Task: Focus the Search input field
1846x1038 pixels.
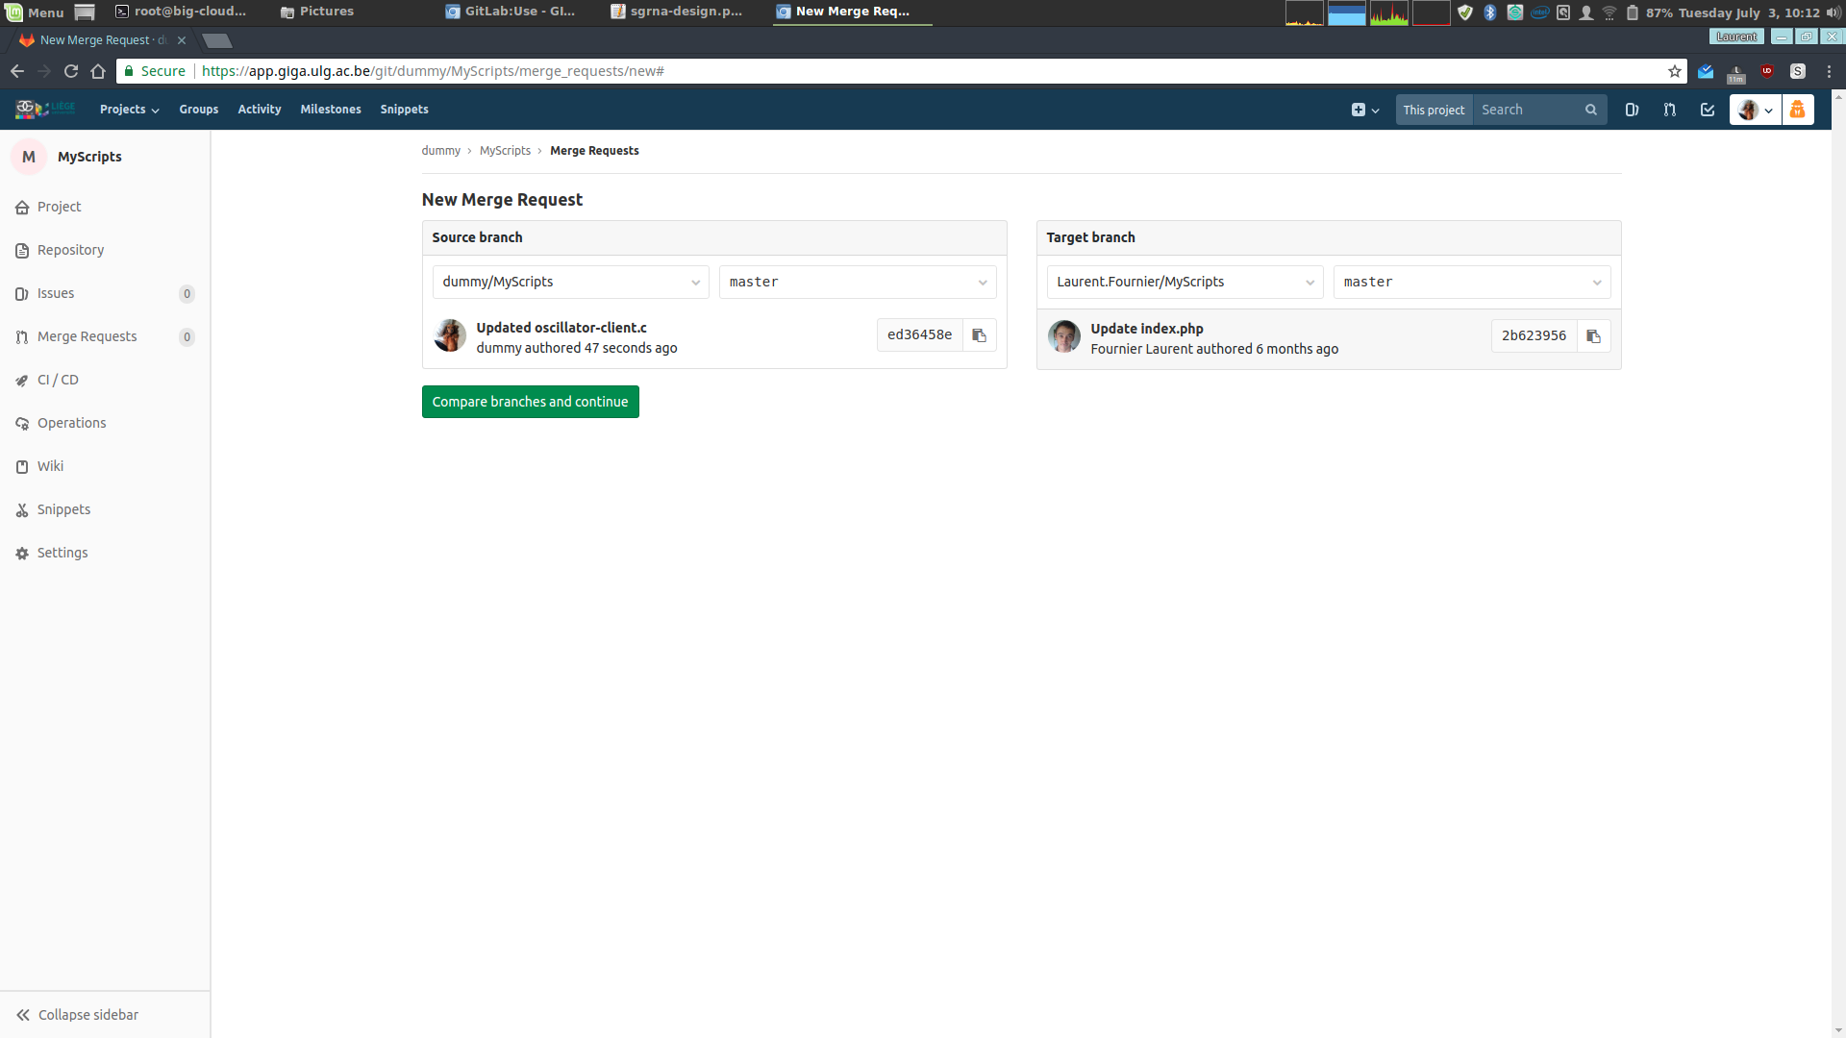Action: [x=1529, y=110]
